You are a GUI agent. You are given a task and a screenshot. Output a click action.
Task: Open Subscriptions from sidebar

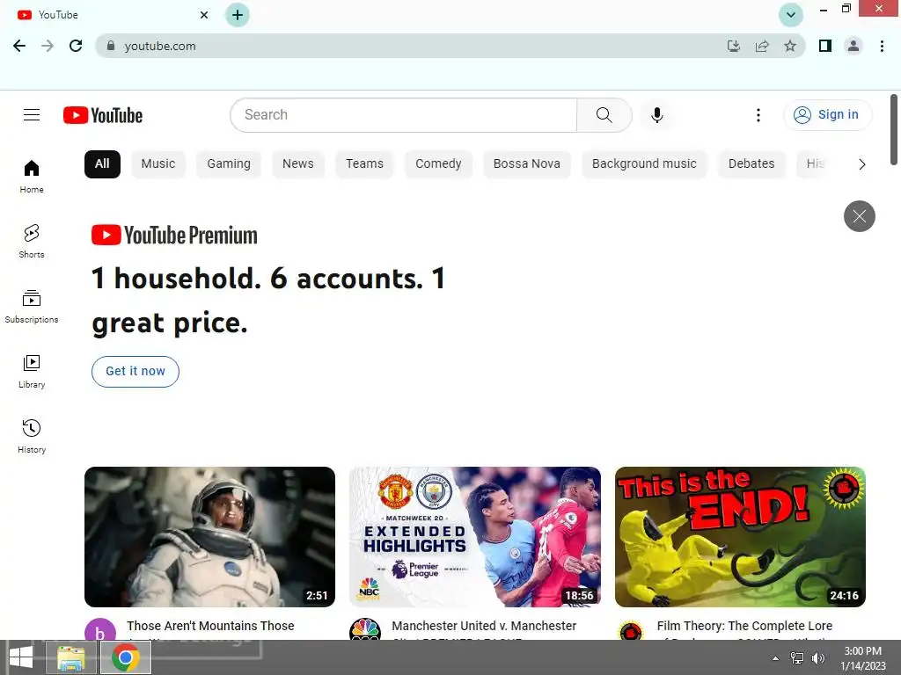(32, 307)
